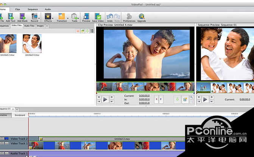
Task: Switch to the Audio Files bin tab
Action: 29,26
